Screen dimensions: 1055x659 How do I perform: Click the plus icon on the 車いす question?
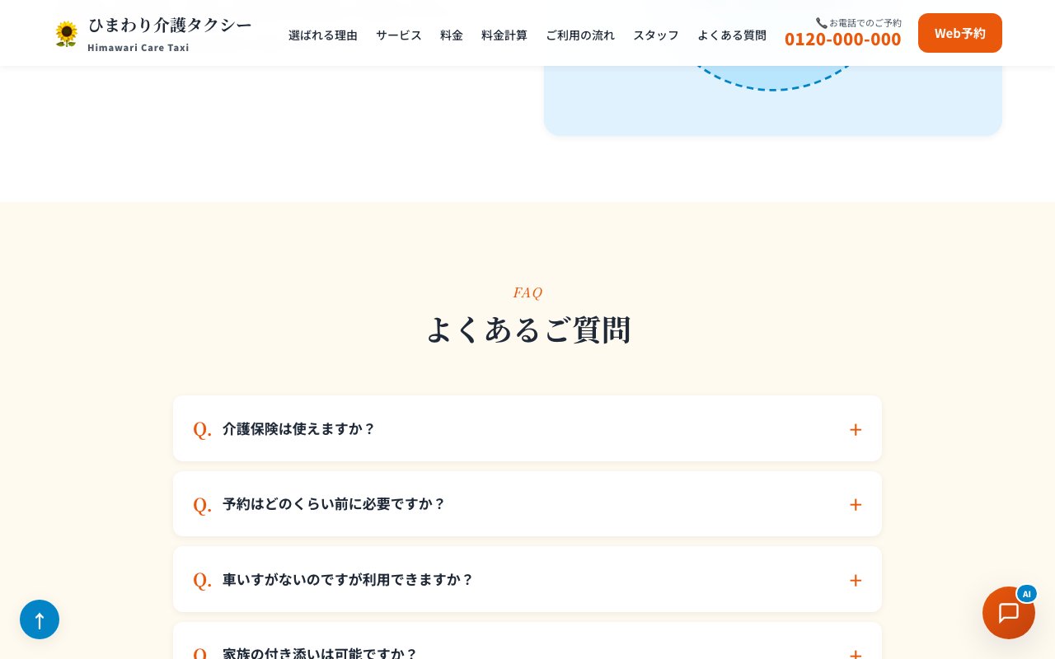tap(856, 580)
